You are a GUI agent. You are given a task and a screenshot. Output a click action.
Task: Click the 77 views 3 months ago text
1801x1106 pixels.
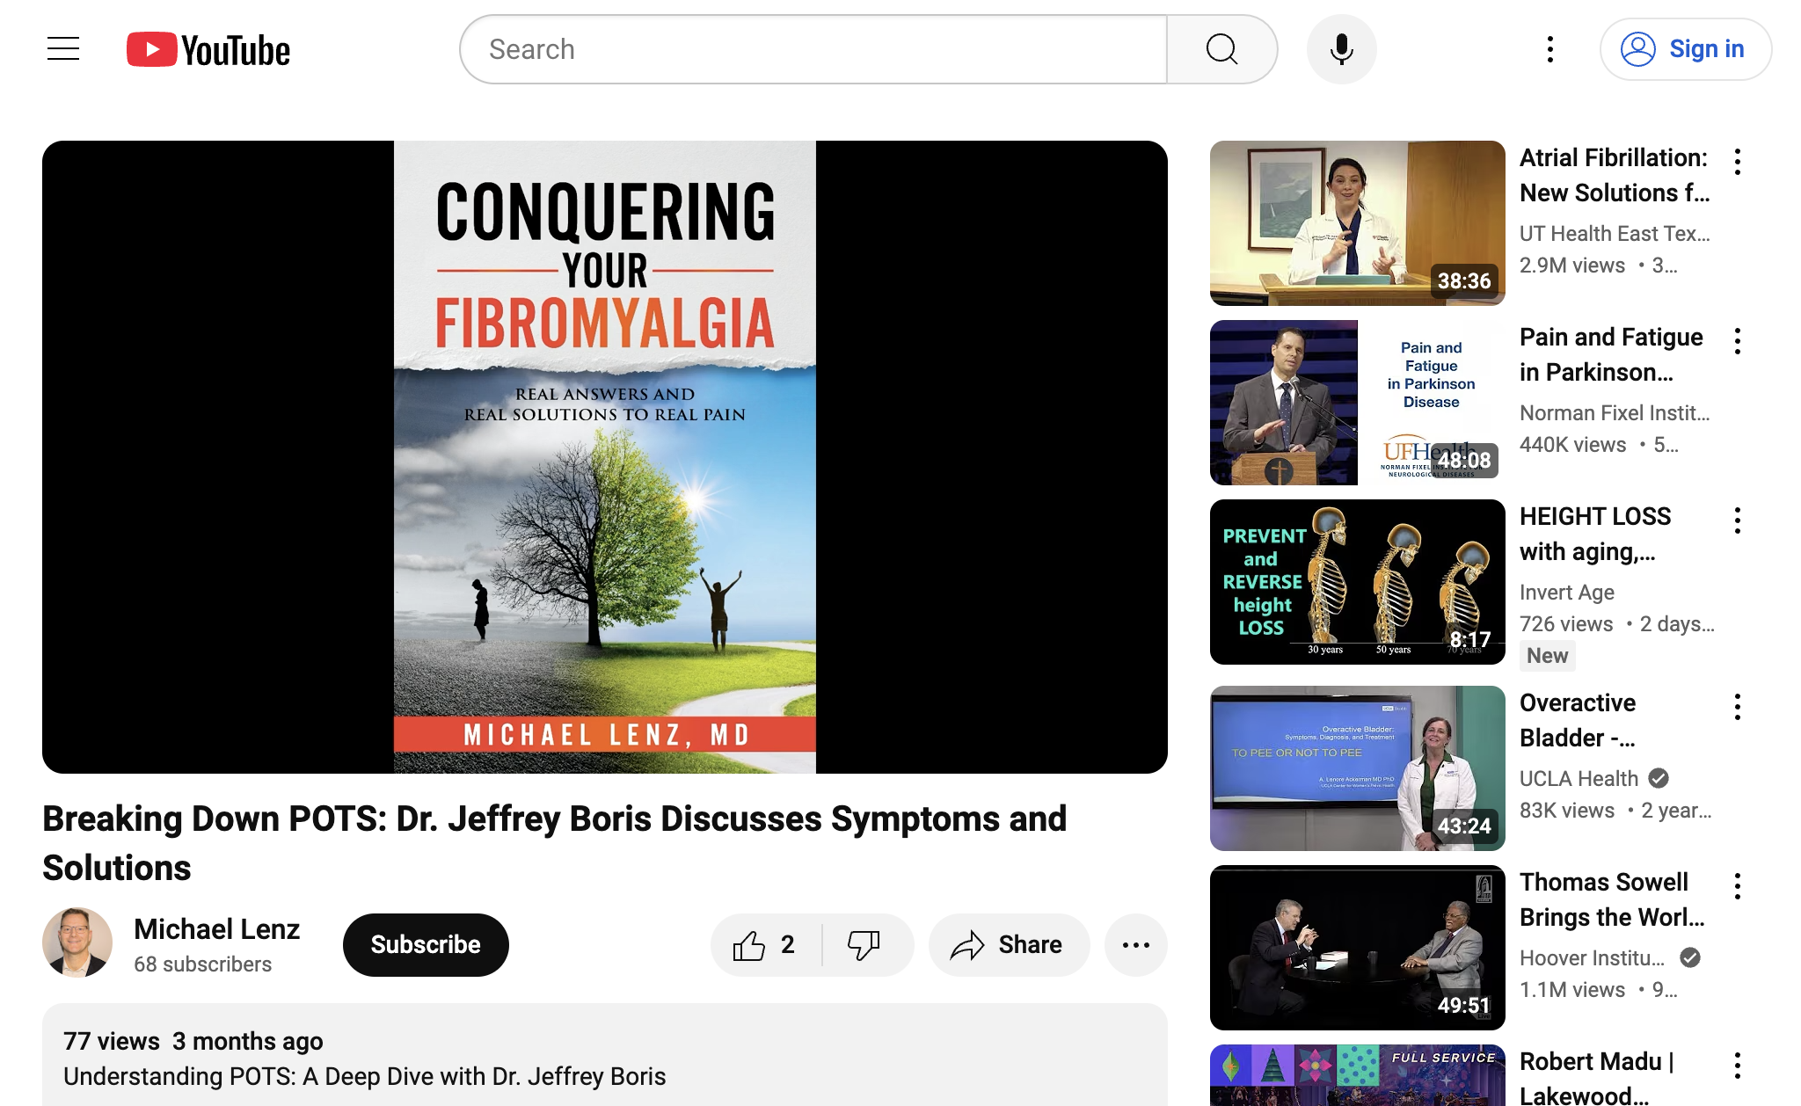[193, 1041]
